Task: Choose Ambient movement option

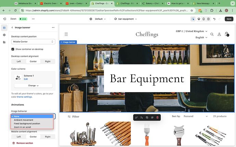Action: [32, 120]
